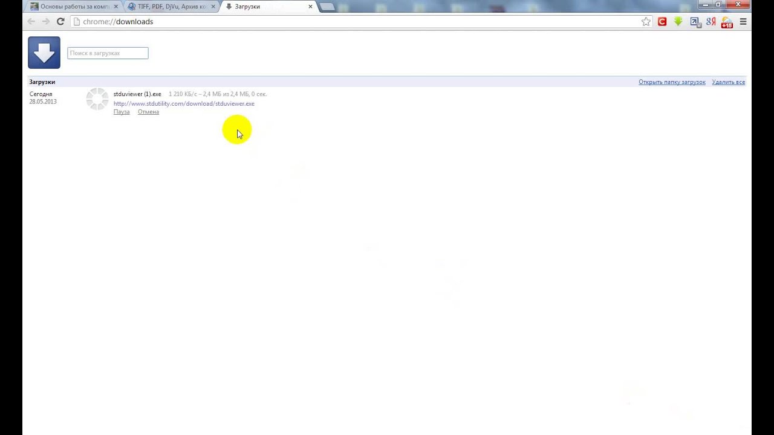Click the Сегодня date label

click(x=41, y=94)
